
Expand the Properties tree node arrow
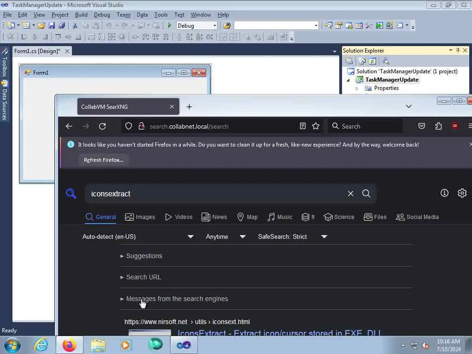[x=357, y=88]
